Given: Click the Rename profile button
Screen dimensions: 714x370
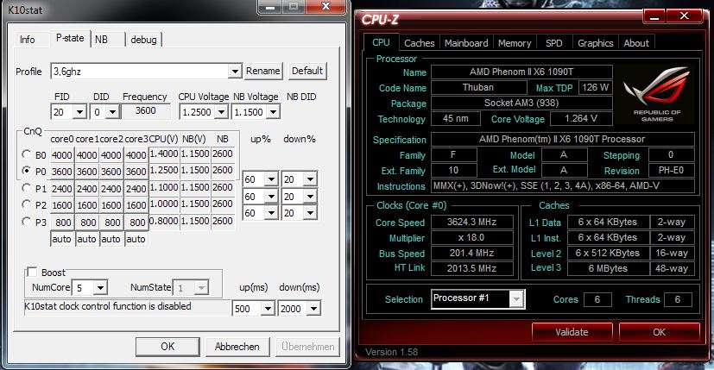Looking at the screenshot, I should (263, 71).
